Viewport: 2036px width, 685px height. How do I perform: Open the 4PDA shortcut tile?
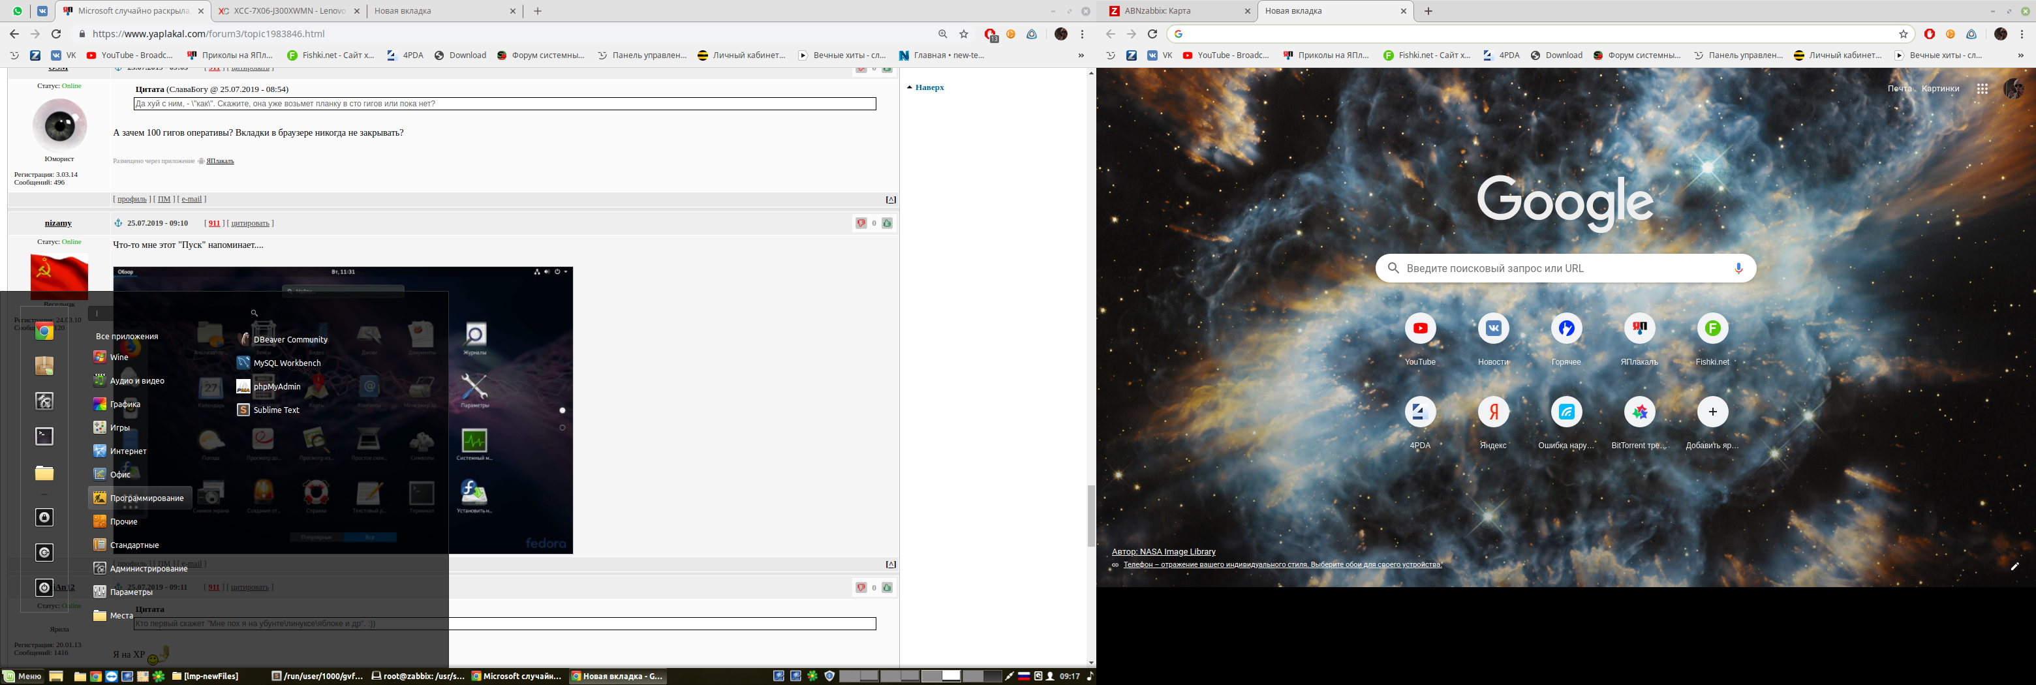1419,412
